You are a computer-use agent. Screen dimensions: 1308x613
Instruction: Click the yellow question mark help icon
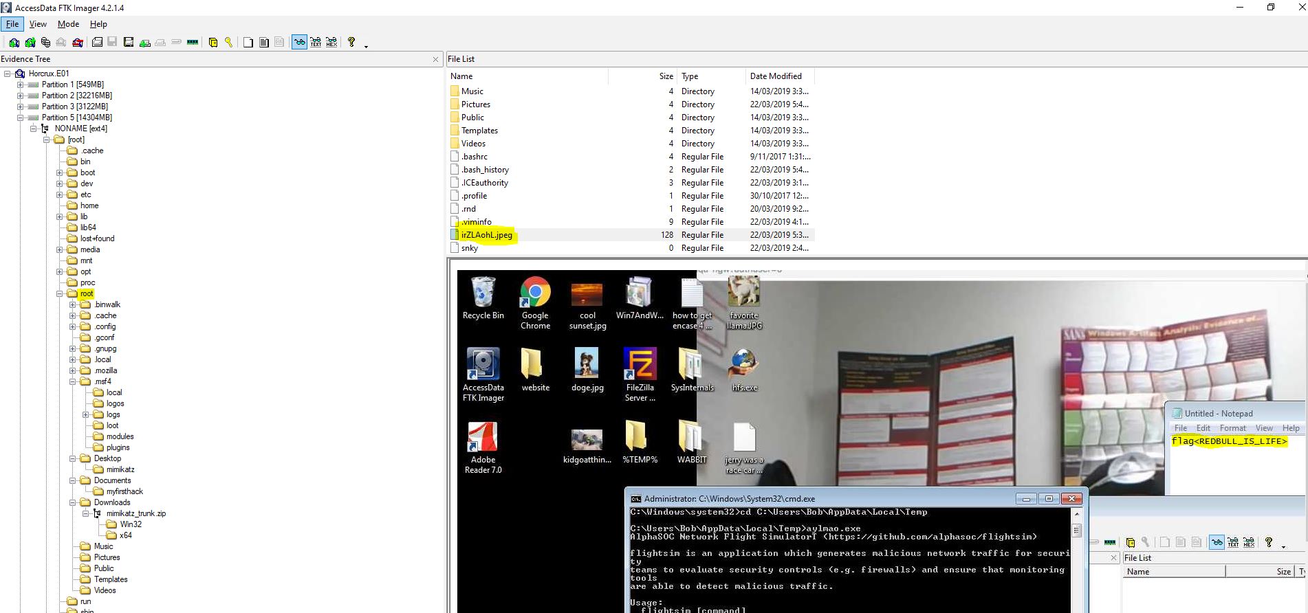pos(351,43)
